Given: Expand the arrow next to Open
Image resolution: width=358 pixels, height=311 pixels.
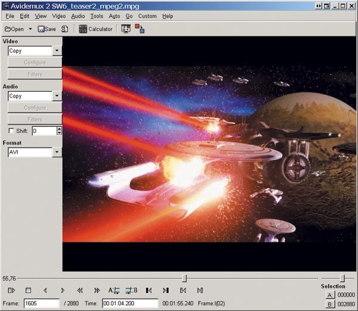Looking at the screenshot, I should tap(30, 29).
